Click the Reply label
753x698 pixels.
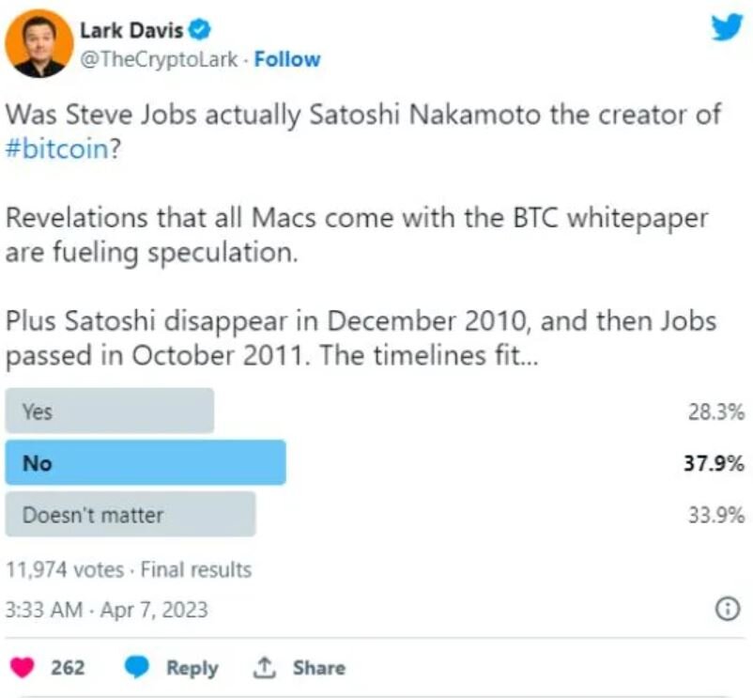click(x=192, y=668)
